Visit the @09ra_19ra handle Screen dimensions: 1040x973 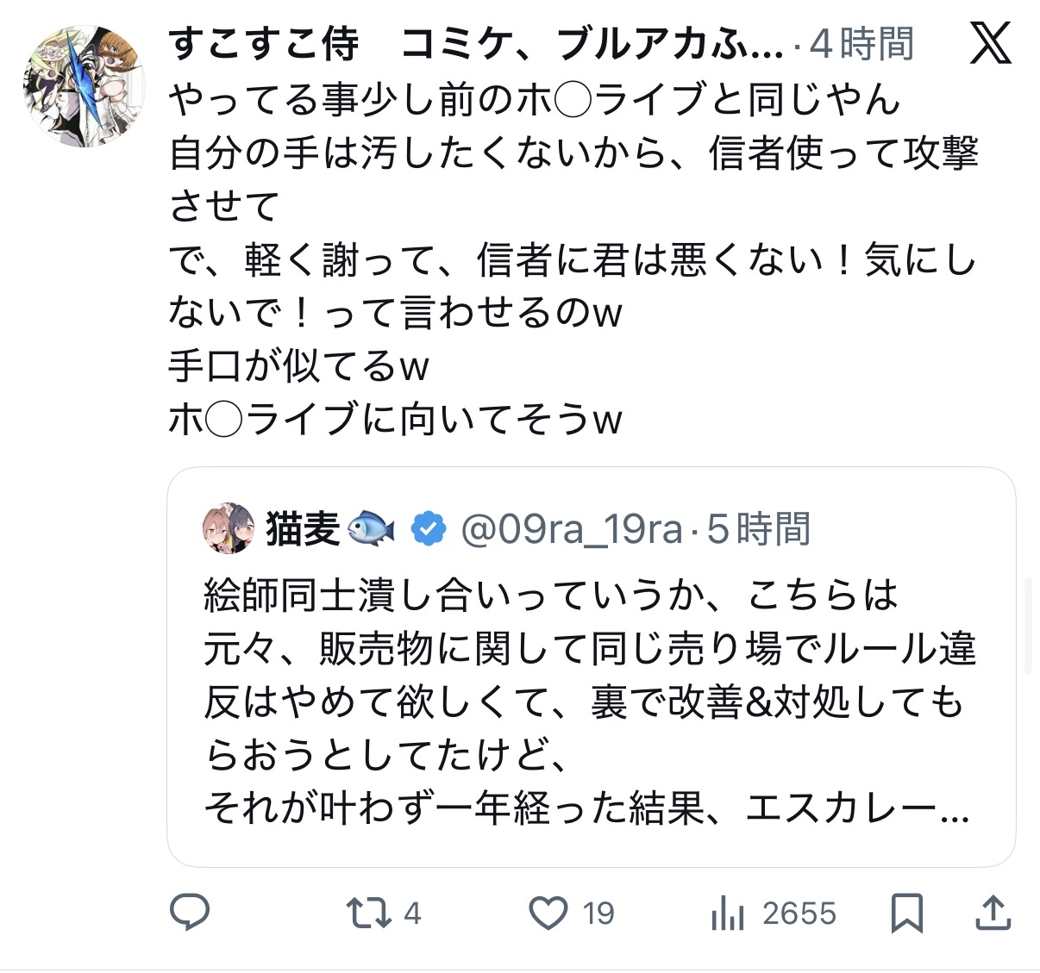572,529
